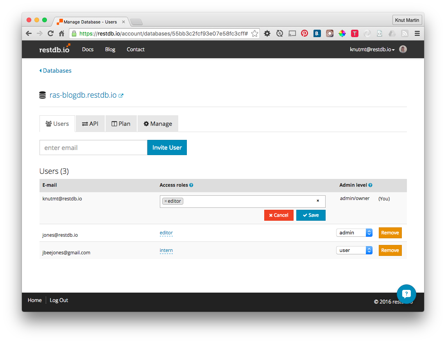
Task: Clear all roles in the access roles field
Action: (x=318, y=201)
